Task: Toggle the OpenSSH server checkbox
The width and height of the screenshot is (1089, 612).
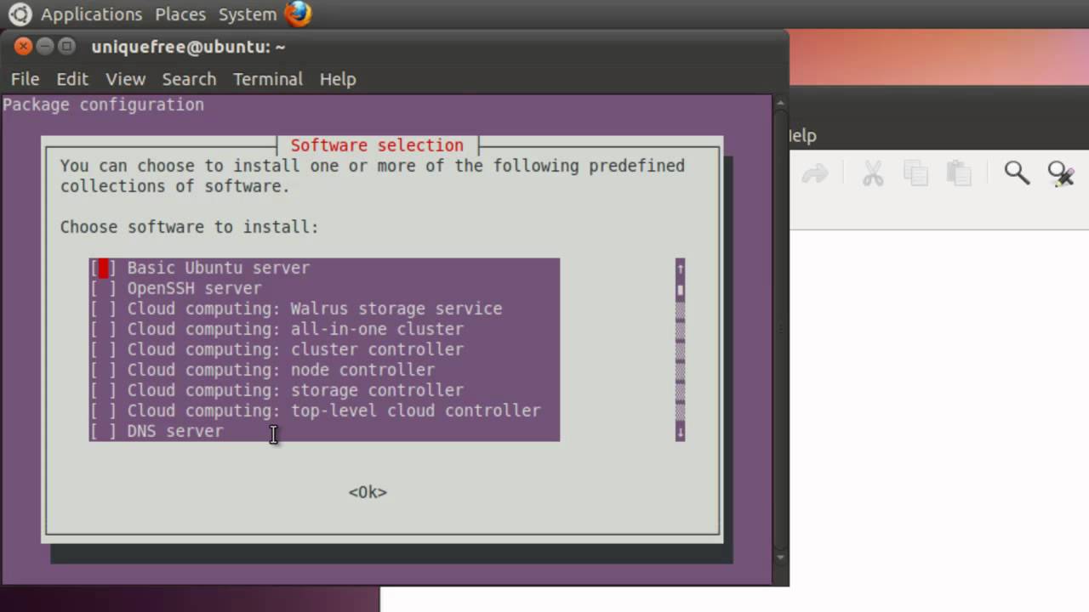Action: coord(103,288)
